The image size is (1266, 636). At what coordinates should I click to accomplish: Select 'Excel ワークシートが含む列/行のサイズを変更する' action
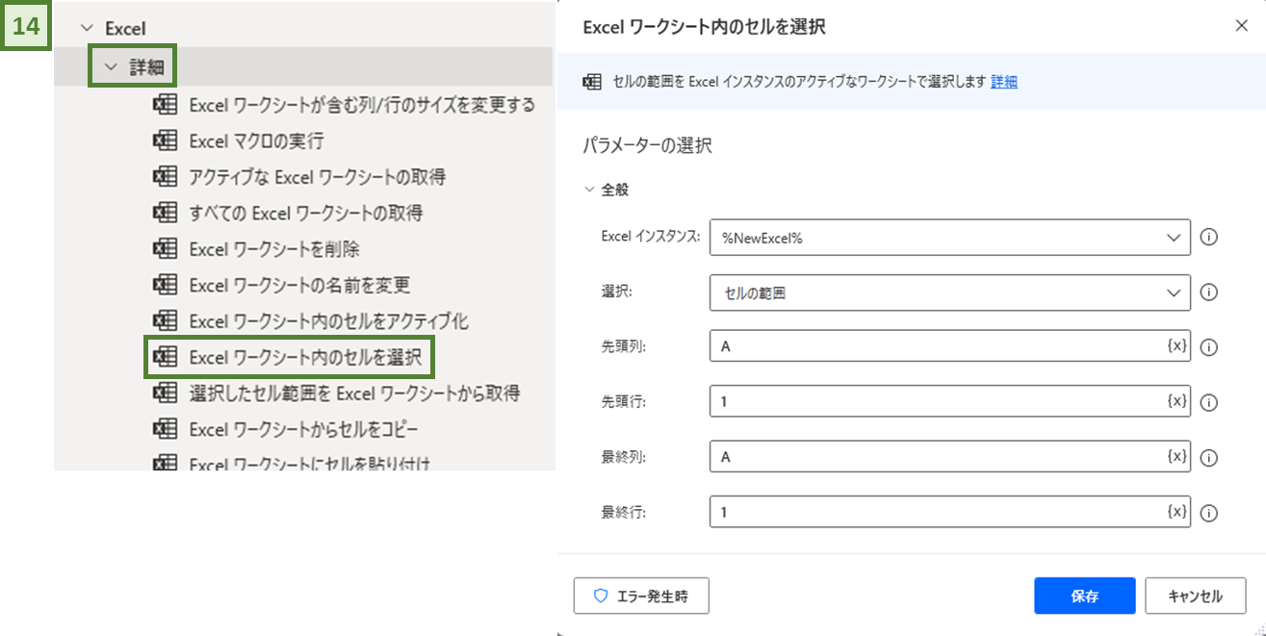(362, 104)
